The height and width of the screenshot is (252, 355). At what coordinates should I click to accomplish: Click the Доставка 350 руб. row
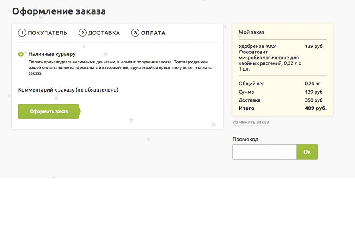tap(281, 100)
